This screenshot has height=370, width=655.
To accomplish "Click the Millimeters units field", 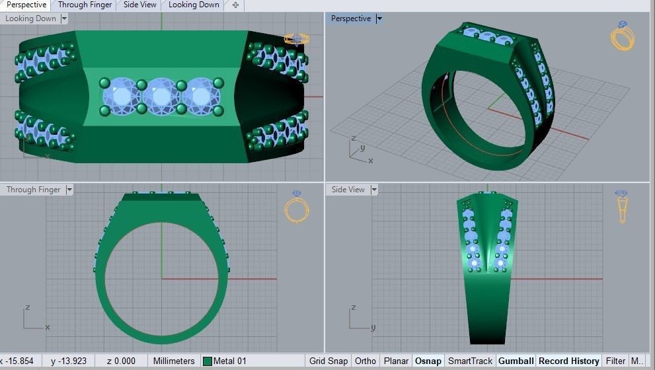I will (174, 361).
